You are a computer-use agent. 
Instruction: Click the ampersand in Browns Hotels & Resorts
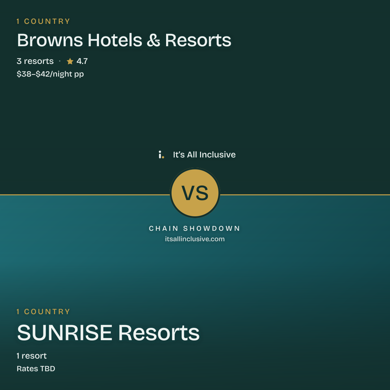(x=153, y=40)
